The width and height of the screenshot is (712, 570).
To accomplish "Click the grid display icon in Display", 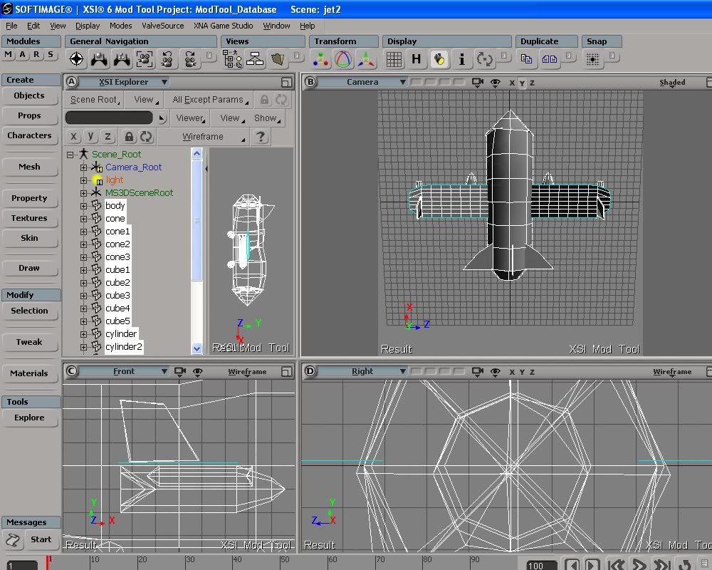I will pos(394,59).
